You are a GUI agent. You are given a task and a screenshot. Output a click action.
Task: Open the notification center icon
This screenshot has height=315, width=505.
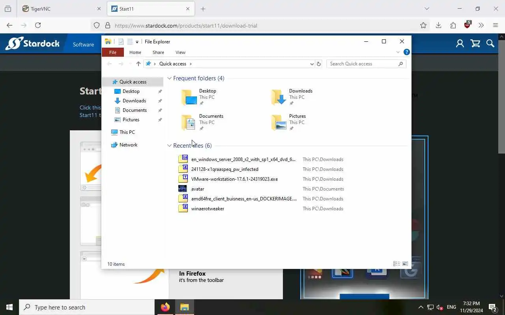[x=492, y=307]
